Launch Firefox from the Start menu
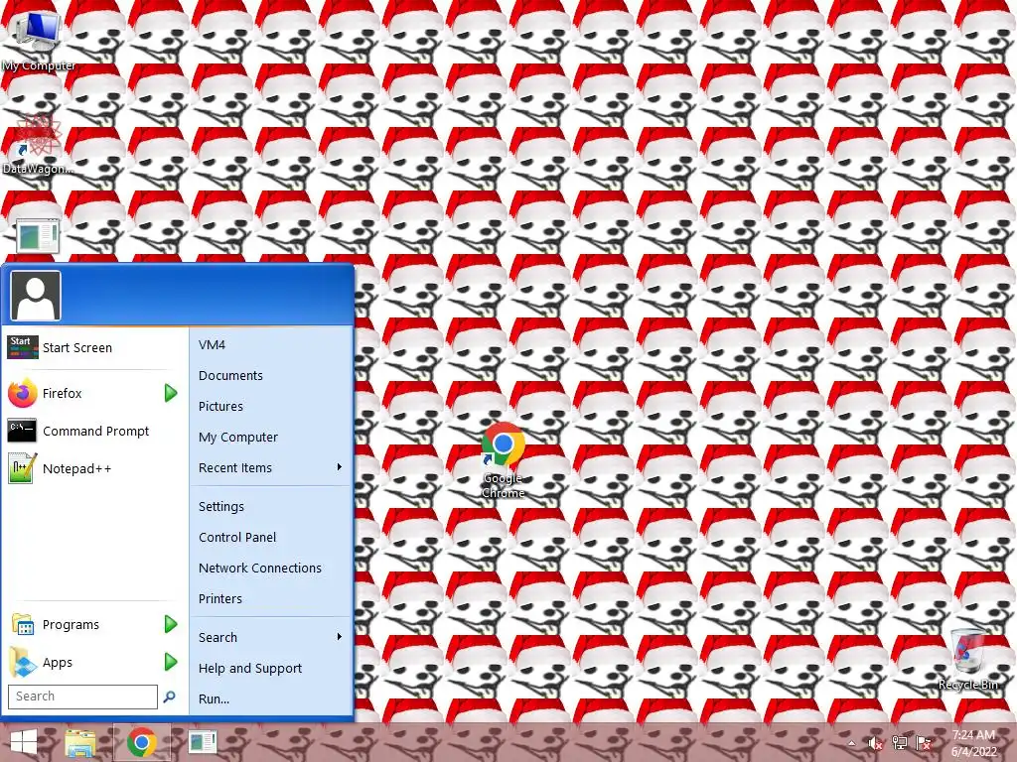 tap(63, 393)
